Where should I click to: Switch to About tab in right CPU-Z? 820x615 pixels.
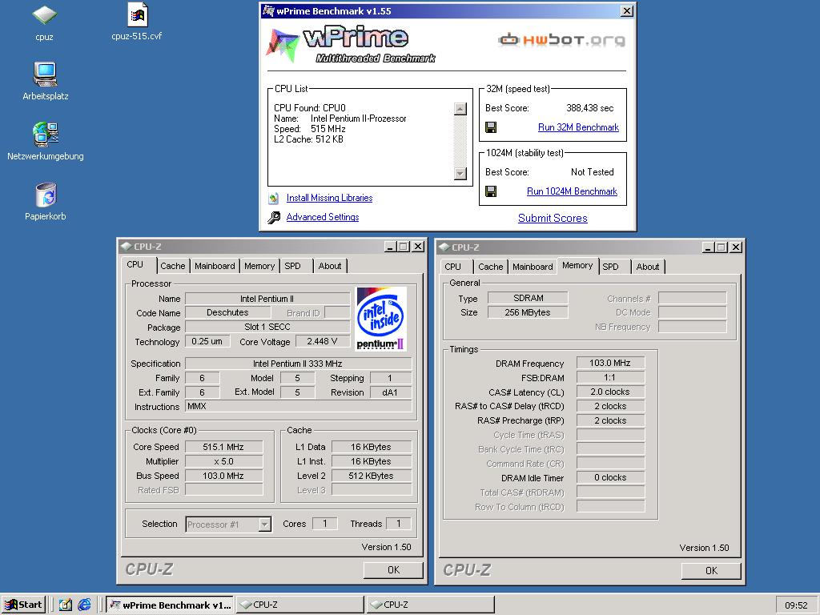tap(648, 267)
